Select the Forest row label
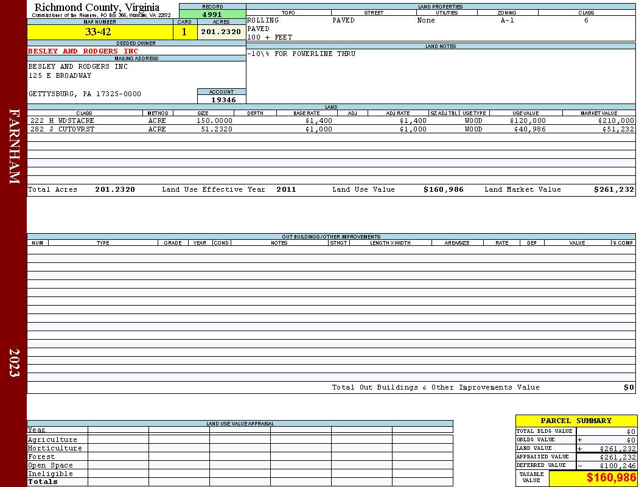The width and height of the screenshot is (639, 487). point(41,457)
